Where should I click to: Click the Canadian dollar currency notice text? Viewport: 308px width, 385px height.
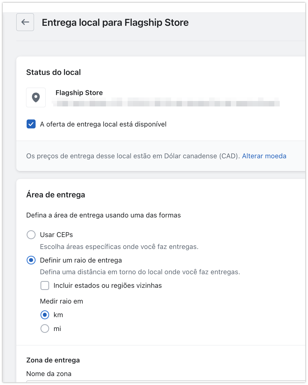[x=133, y=156]
